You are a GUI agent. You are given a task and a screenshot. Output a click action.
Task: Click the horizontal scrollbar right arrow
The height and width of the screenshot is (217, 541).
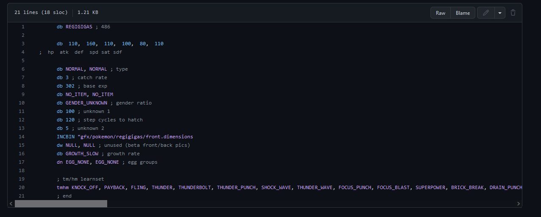519,204
